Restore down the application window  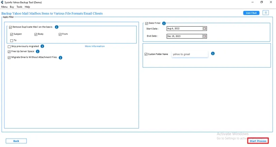coord(262,2)
